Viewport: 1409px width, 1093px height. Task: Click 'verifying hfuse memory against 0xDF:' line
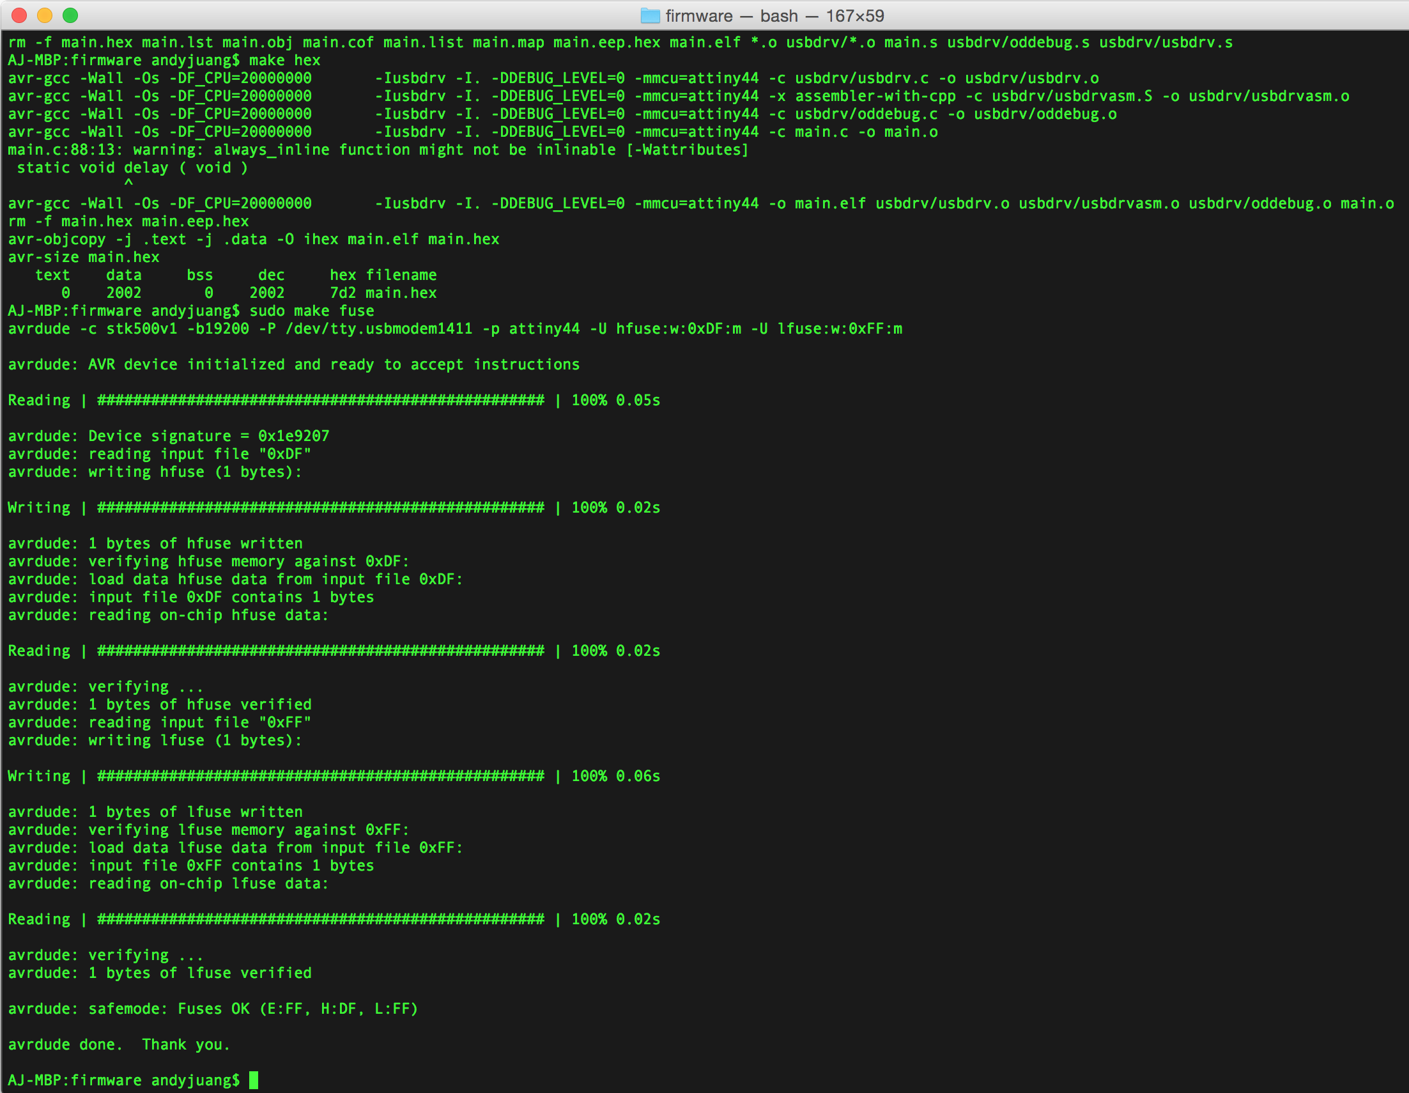pos(208,561)
